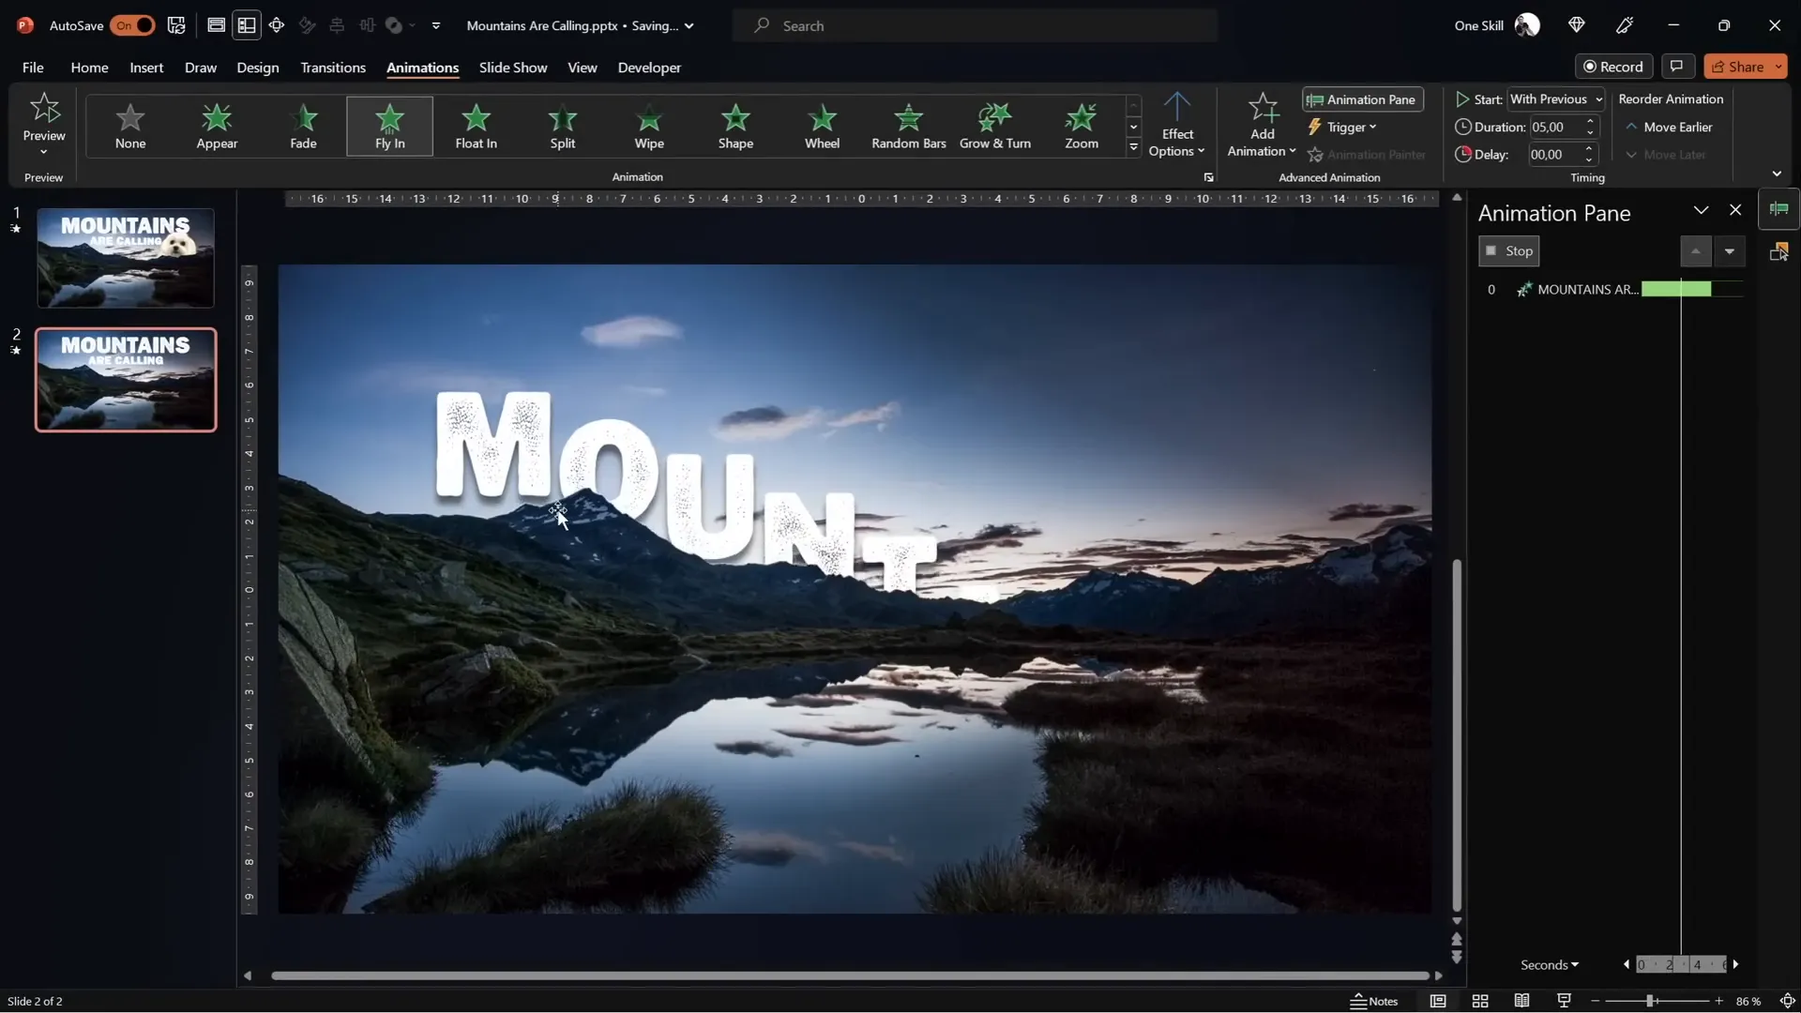The height and width of the screenshot is (1013, 1801).
Task: Click the zoom slider handle
Action: [x=1650, y=1002]
